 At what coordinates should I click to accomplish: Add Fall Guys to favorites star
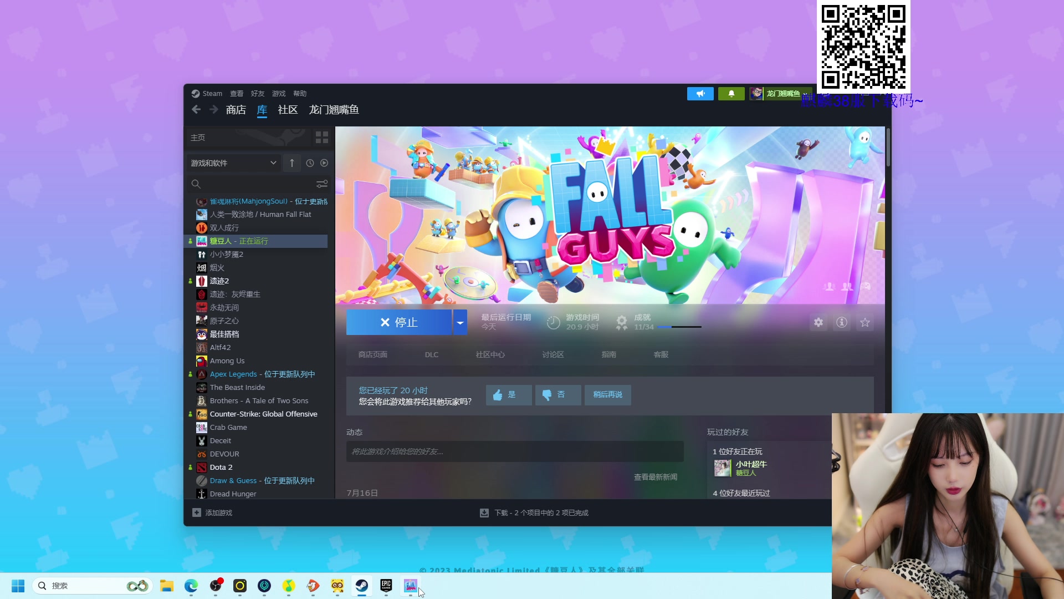coord(865,322)
